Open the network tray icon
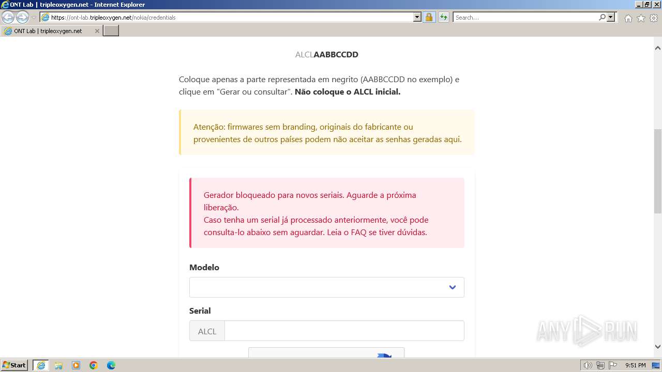Viewport: 662px width, 372px height. [x=600, y=365]
